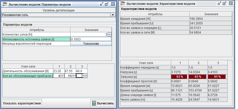
Task: Click node 1 servers field 4
Action: pos(57,76)
